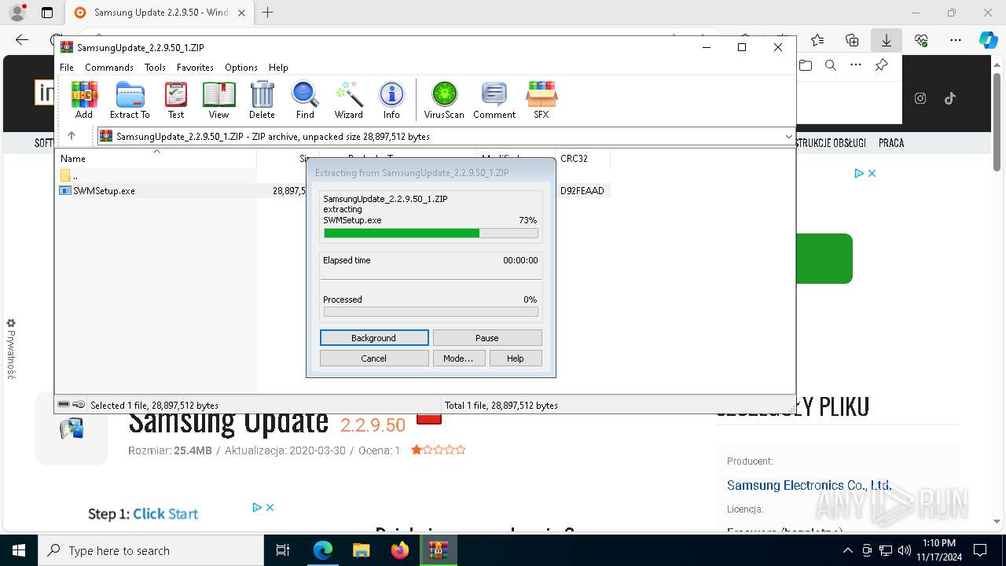Click the Background button in the extraction dialog
The height and width of the screenshot is (566, 1006).
374,338
